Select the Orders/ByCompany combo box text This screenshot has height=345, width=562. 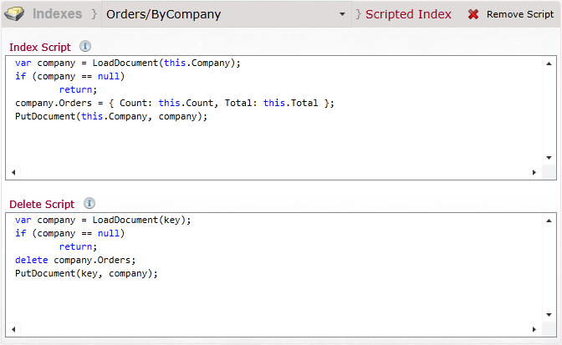coord(163,14)
